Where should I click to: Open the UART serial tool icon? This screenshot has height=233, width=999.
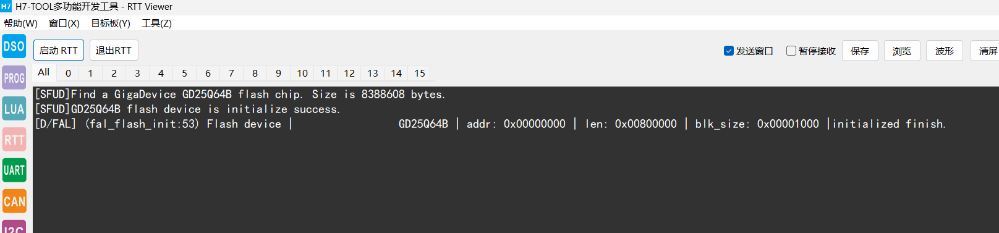(x=14, y=171)
